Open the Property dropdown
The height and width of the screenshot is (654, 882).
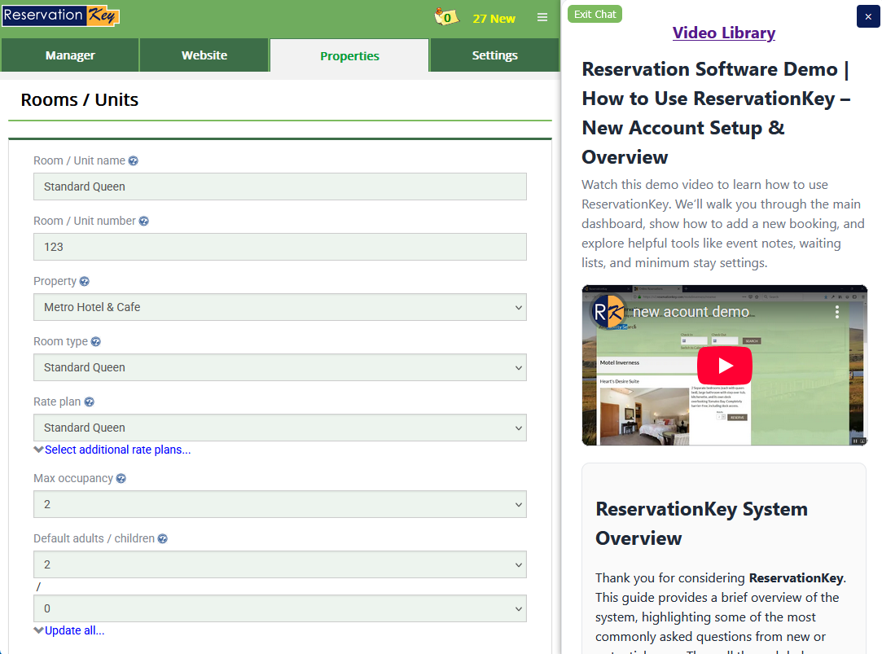(279, 307)
